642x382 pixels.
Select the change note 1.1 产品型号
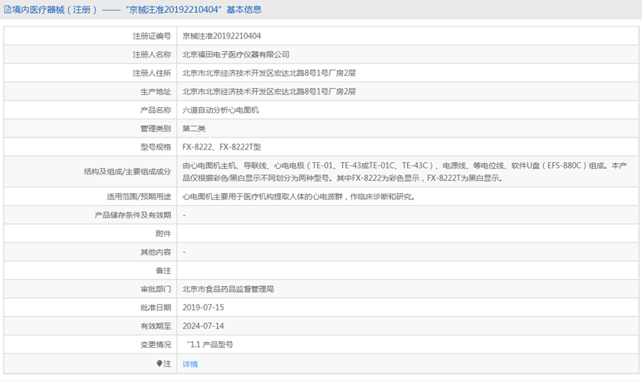(210, 344)
